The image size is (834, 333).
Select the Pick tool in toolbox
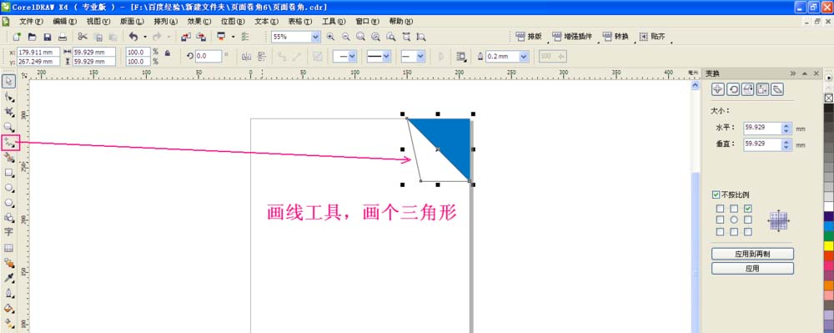click(9, 82)
